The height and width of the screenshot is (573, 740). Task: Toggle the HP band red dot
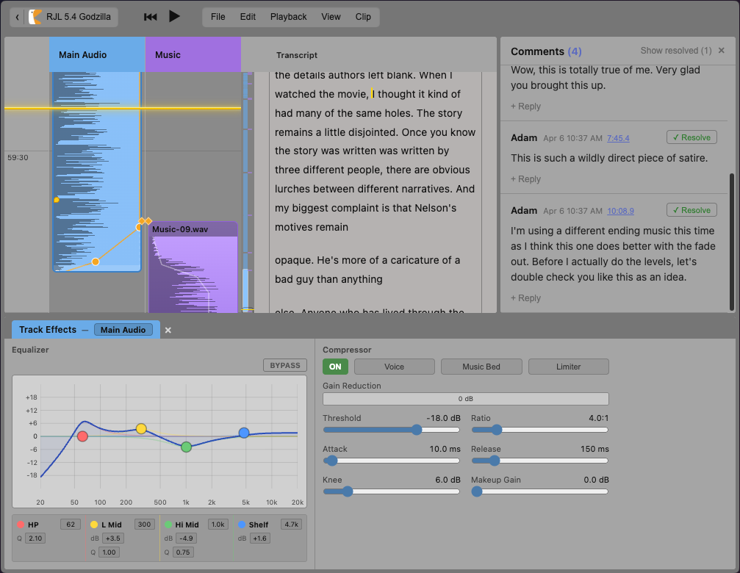click(x=21, y=525)
